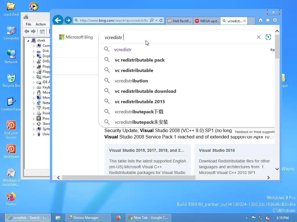The height and width of the screenshot is (222, 297).
Task: Expand the Mice node
Action: (x=34, y=93)
